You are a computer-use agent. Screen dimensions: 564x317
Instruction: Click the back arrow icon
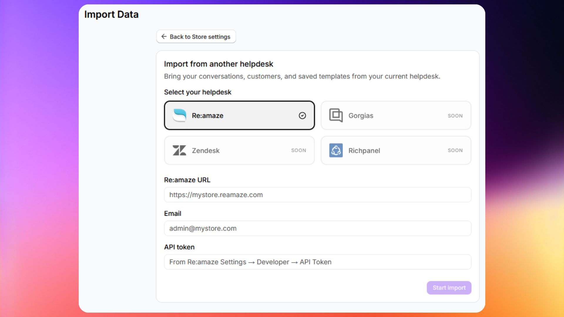tap(164, 36)
